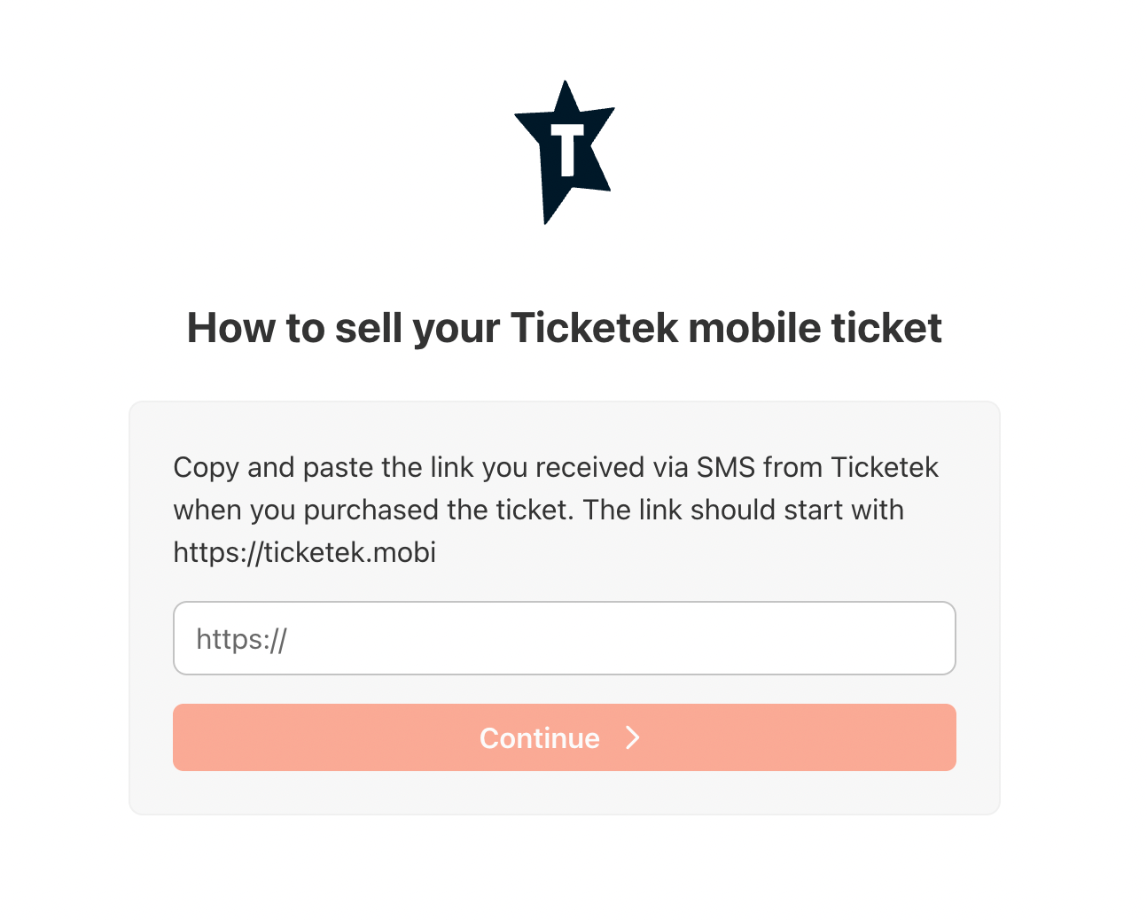
Task: Click the orange 'Continue' label
Action: (539, 737)
